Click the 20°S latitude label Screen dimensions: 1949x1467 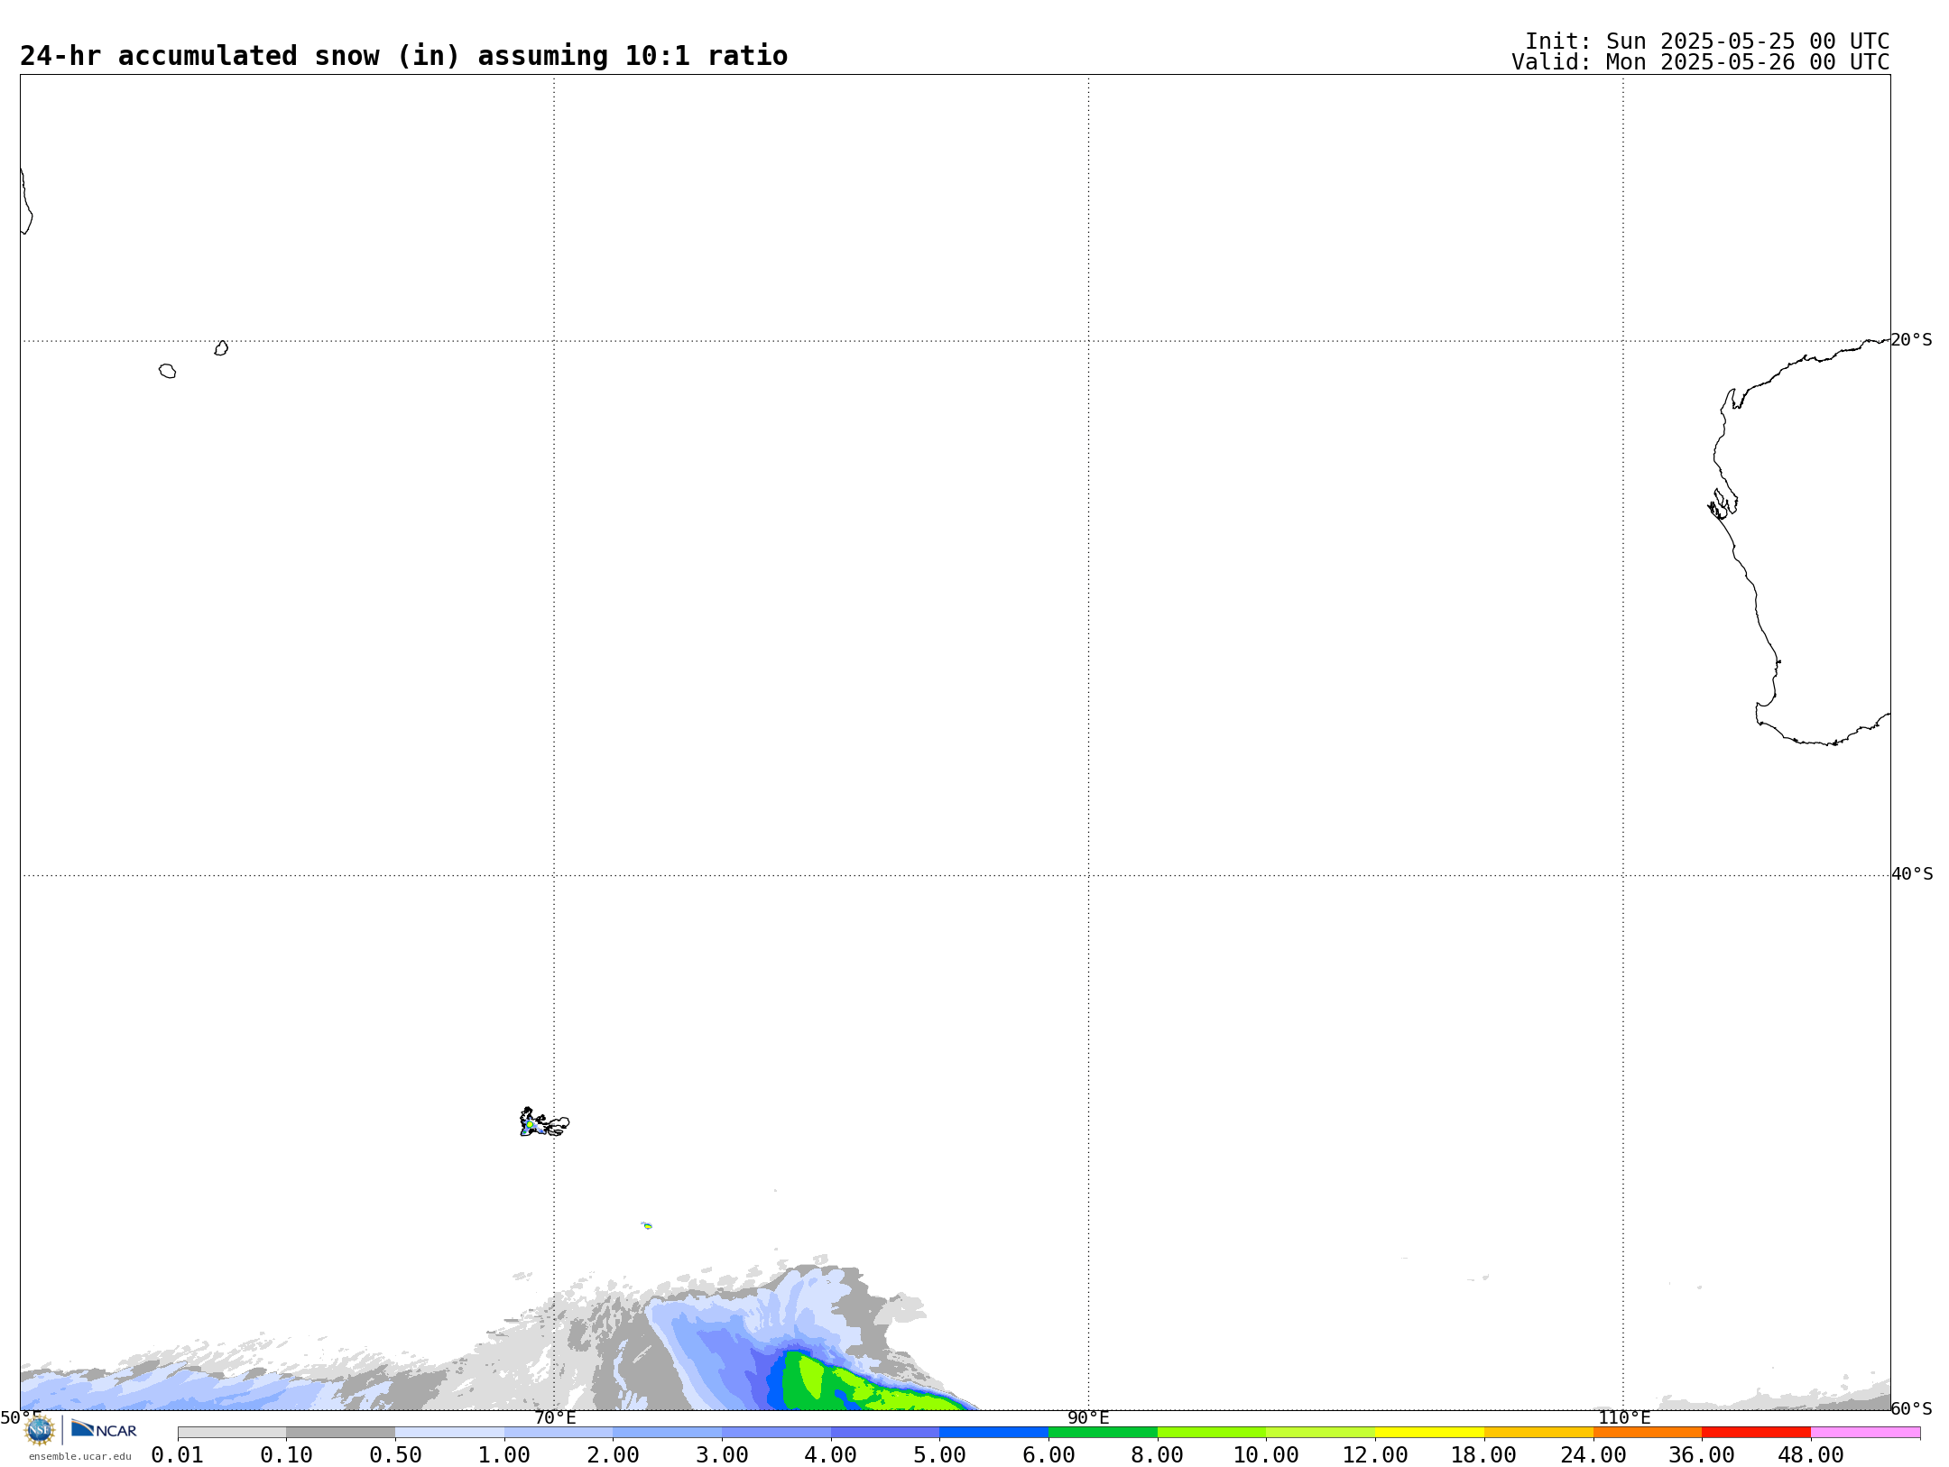tap(1912, 340)
